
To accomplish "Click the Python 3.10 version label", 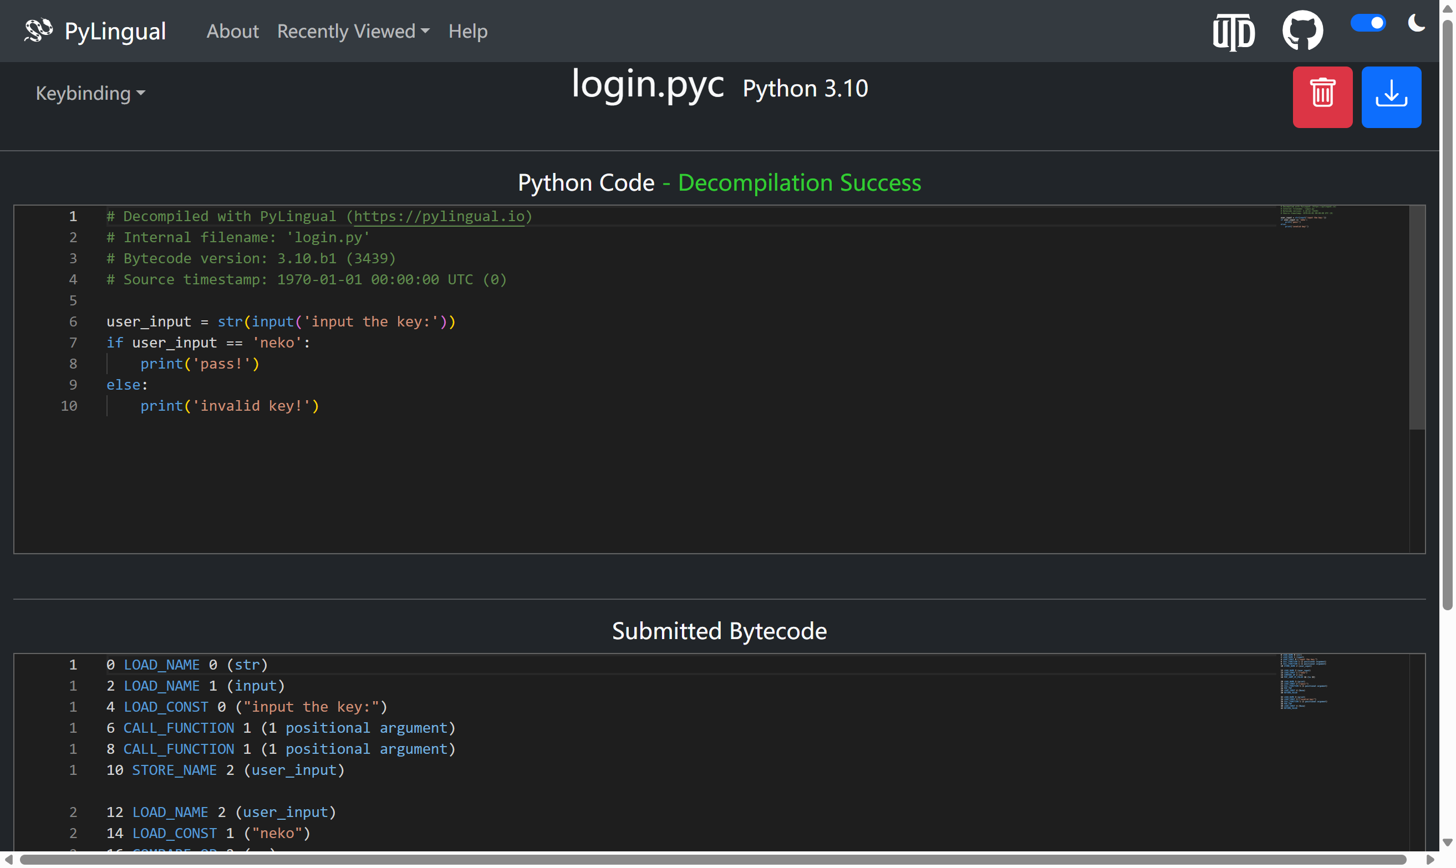I will (x=805, y=88).
